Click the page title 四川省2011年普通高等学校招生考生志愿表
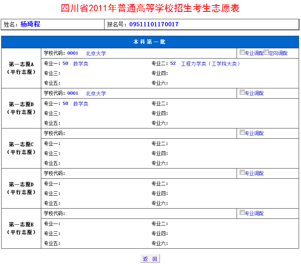The height and width of the screenshot is (264, 301). click(150, 8)
